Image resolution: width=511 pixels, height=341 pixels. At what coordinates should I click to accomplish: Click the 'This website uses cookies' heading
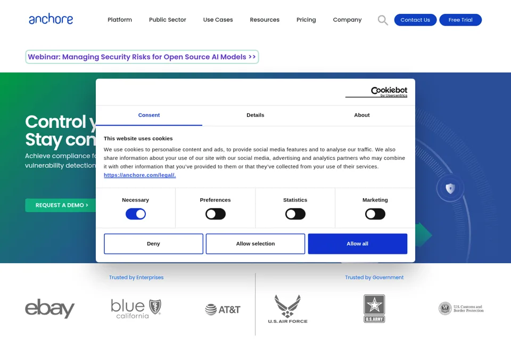click(x=138, y=139)
